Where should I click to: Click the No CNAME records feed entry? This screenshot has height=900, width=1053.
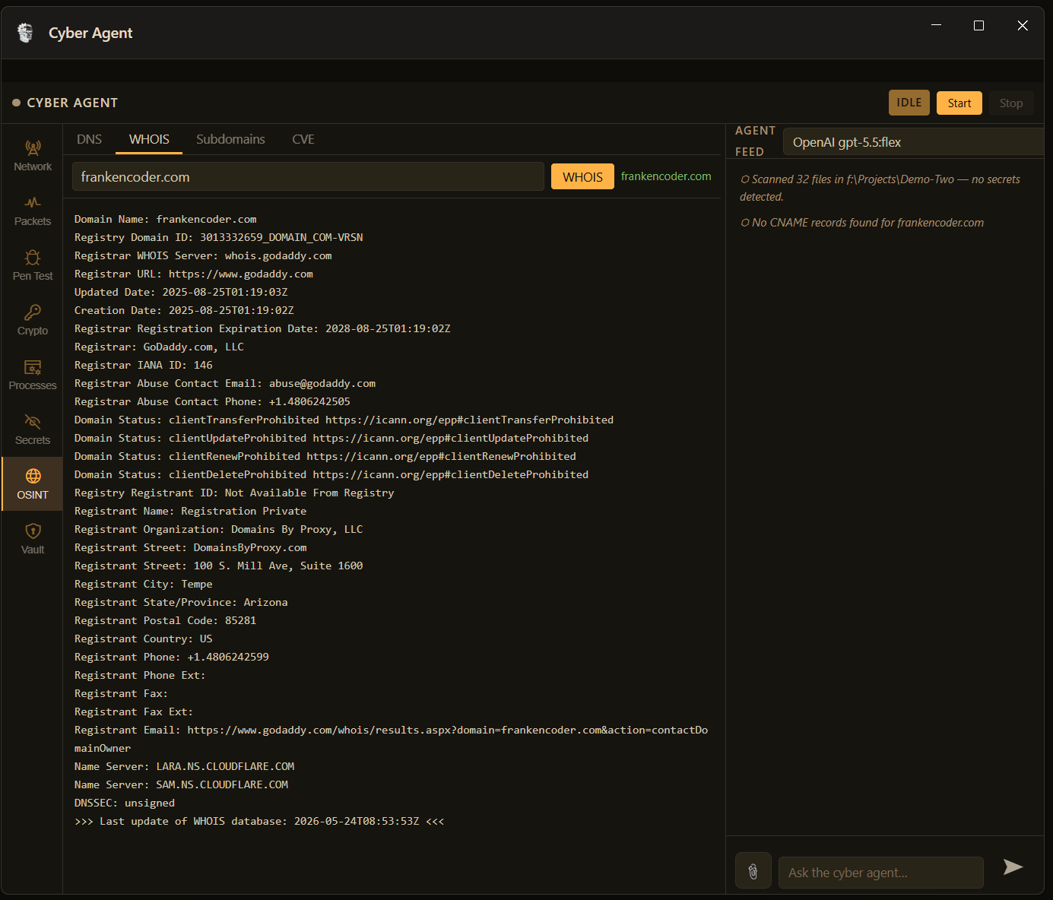tap(861, 223)
